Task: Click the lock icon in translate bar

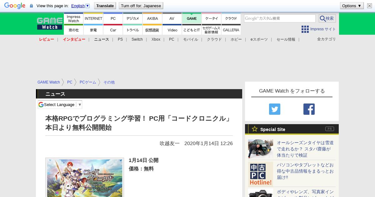Action: coord(31,6)
